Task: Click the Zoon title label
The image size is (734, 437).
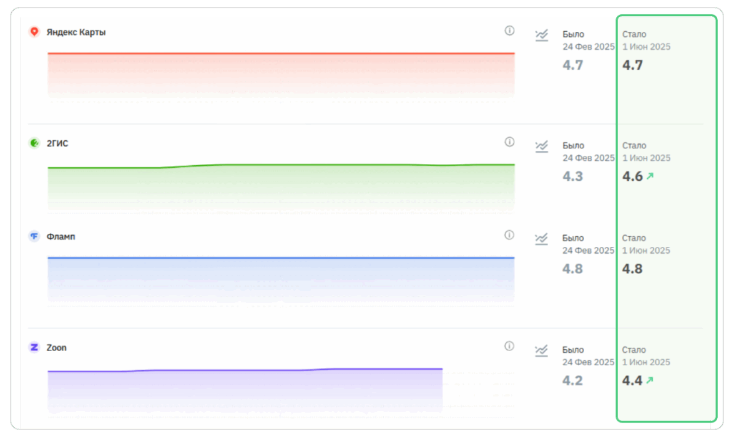Action: click(57, 347)
